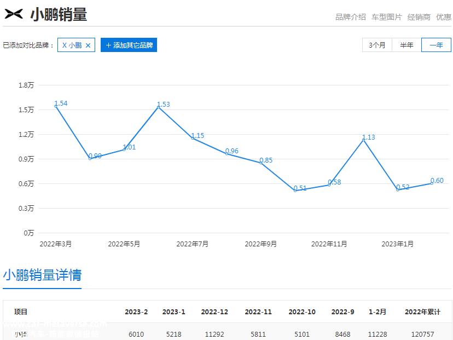Image resolution: width=453 pixels, height=340 pixels.
Task: Click the 1.53 data point on chart
Action: 158,107
